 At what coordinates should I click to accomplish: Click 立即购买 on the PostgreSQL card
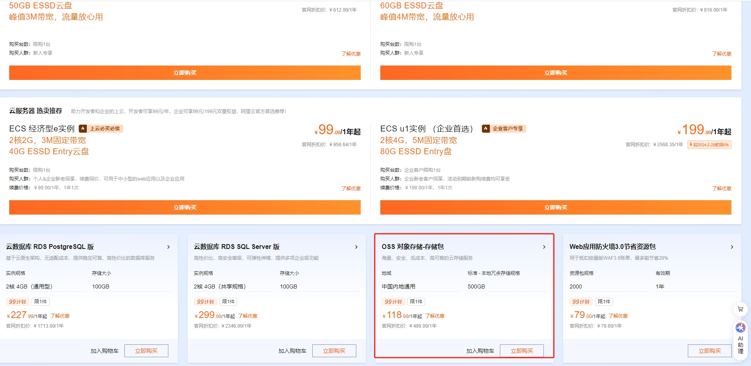(x=146, y=351)
